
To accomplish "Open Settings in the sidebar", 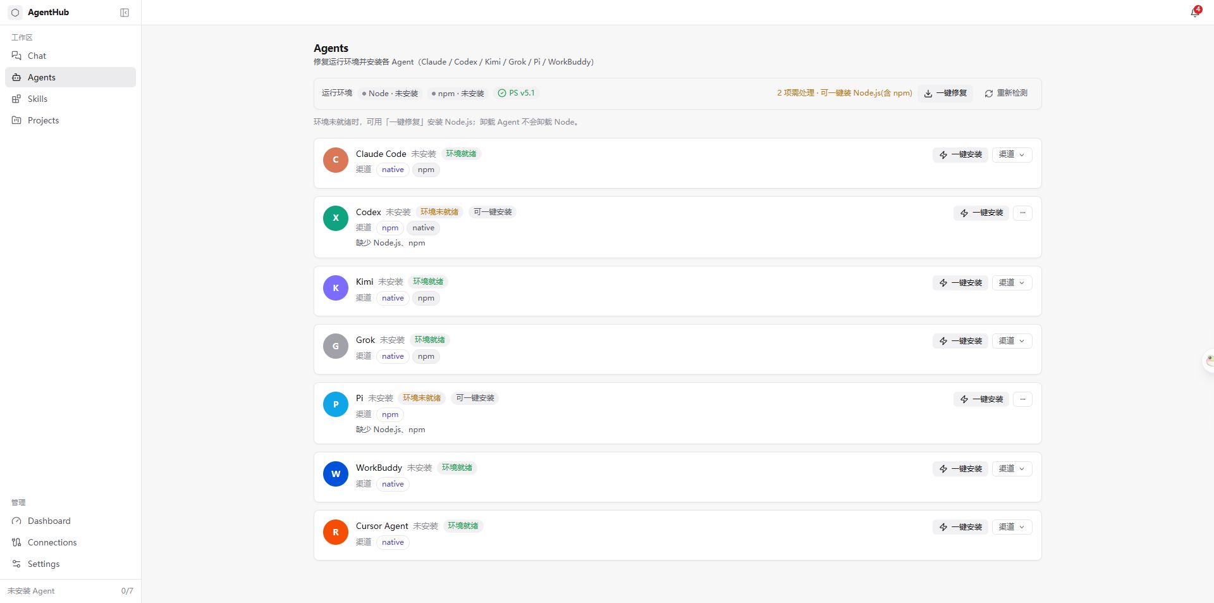I will coord(70,564).
